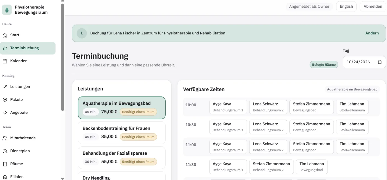Click the Abmelden button
The width and height of the screenshot is (387, 180).
pos(373,7)
